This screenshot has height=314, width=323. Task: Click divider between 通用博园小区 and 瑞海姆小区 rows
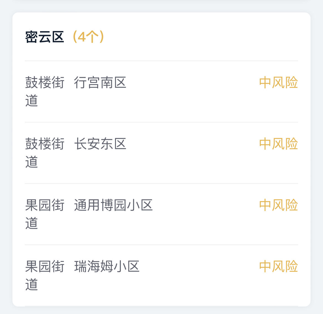click(161, 245)
